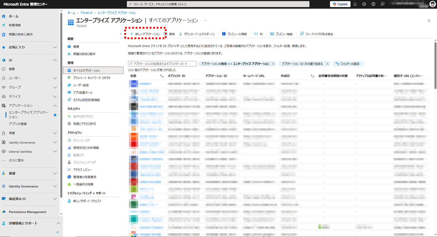Collapse the ID section chevron

[55, 60]
